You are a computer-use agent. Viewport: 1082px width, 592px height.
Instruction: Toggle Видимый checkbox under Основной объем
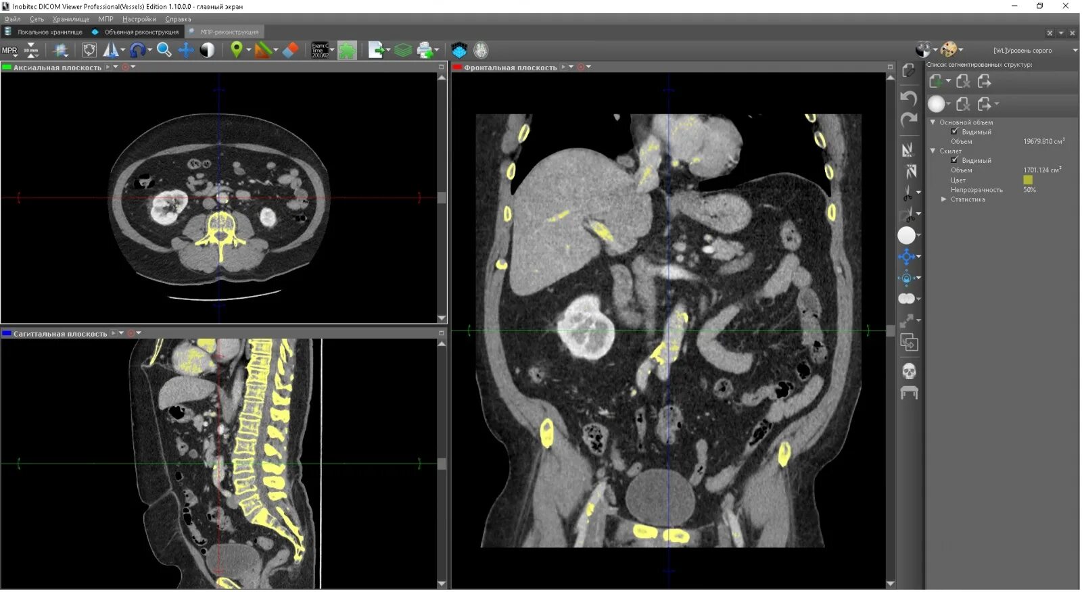tap(954, 132)
